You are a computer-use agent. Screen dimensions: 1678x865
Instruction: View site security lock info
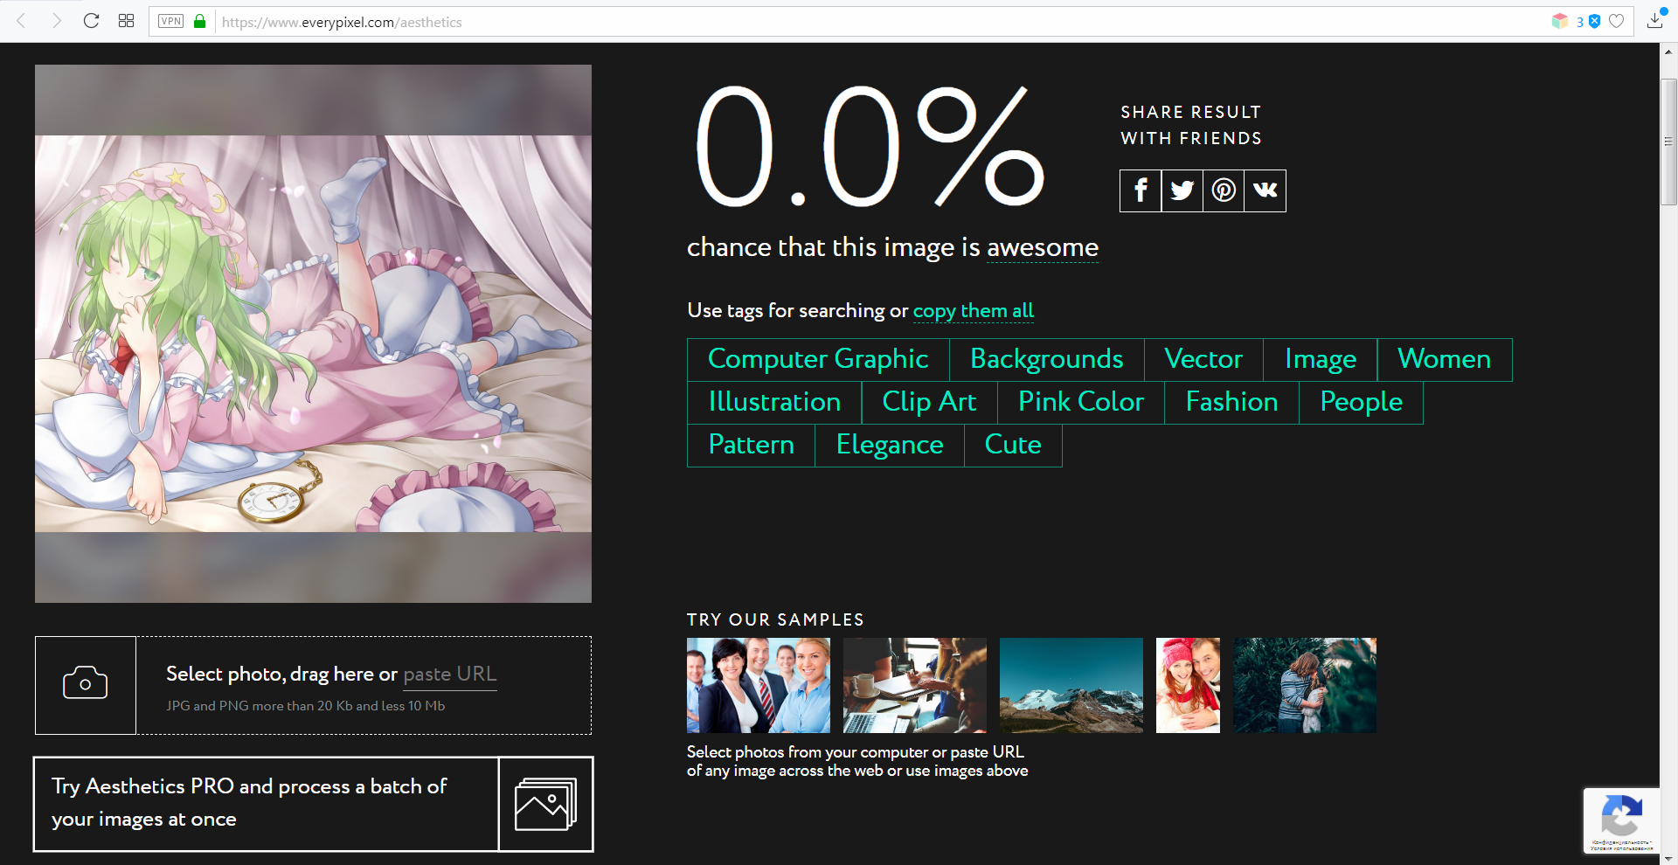[199, 21]
